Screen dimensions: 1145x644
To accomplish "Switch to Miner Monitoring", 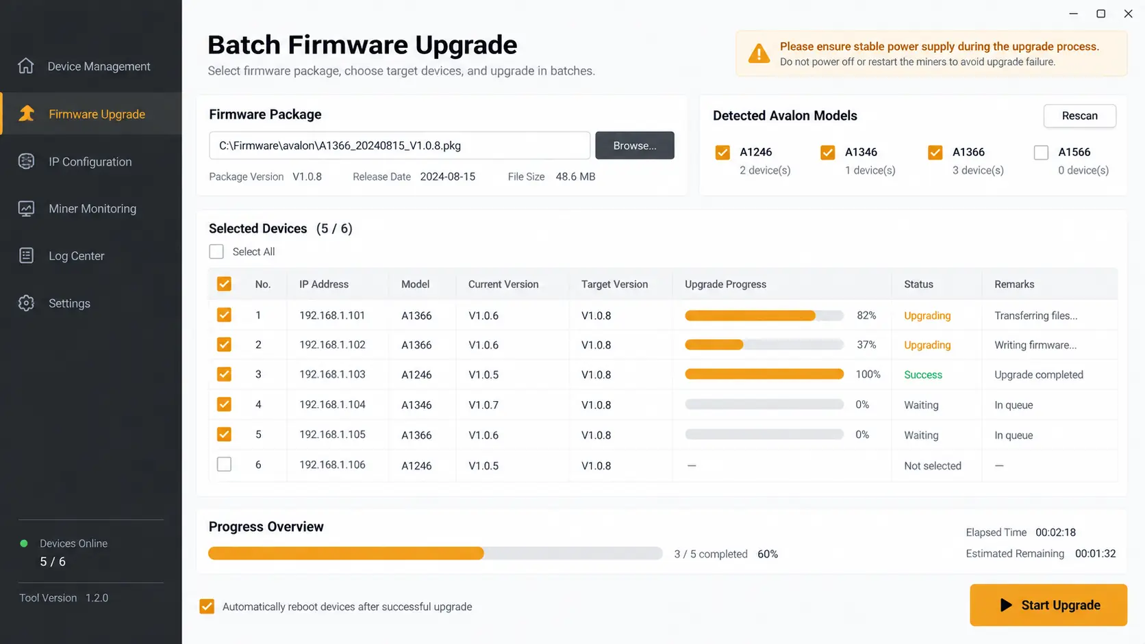I will click(x=91, y=209).
